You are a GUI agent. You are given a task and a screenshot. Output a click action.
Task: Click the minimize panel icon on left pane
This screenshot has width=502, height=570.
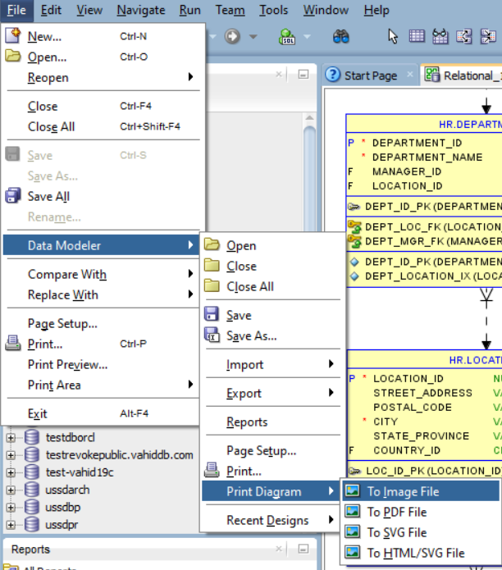pos(303,75)
